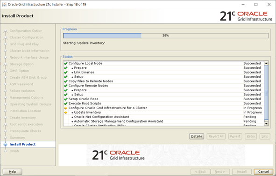Click green checkmark beside Execute Root Scripts
Viewport: 276px width, 176px height.
click(66, 103)
